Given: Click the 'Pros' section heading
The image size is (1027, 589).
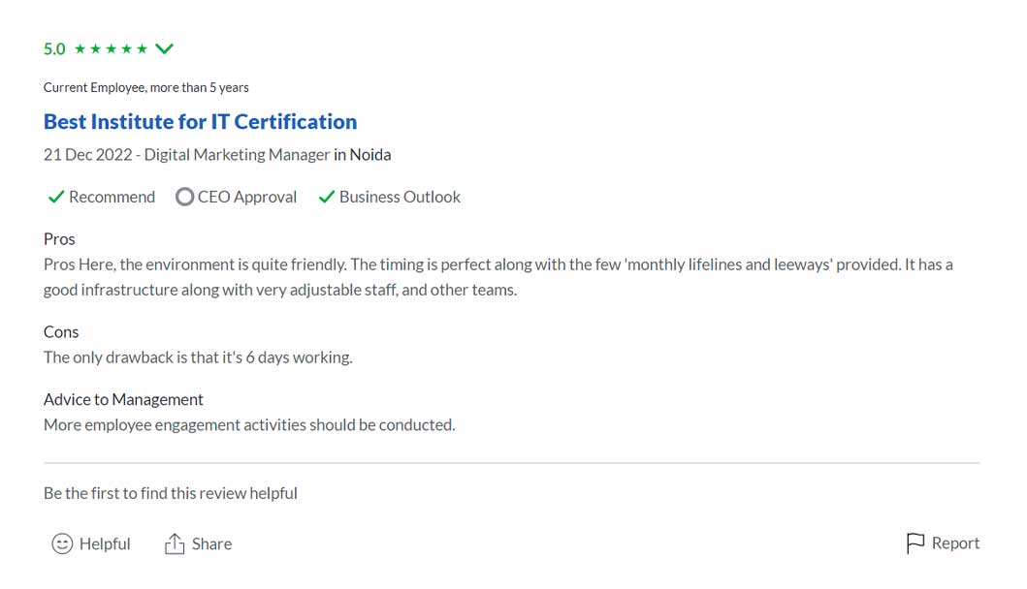Looking at the screenshot, I should 59,239.
